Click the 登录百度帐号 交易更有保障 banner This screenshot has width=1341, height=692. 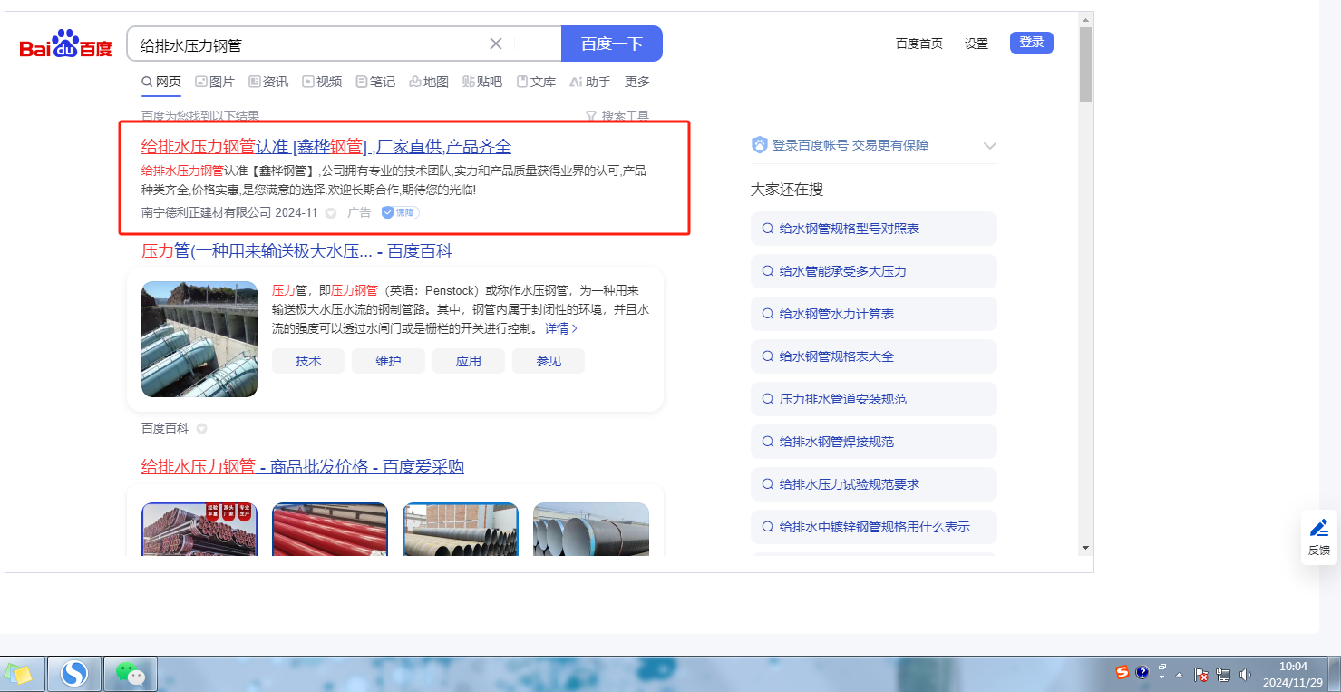tap(850, 145)
